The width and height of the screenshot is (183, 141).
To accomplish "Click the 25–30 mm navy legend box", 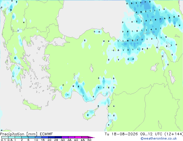I will pyautogui.click(x=58, y=137).
